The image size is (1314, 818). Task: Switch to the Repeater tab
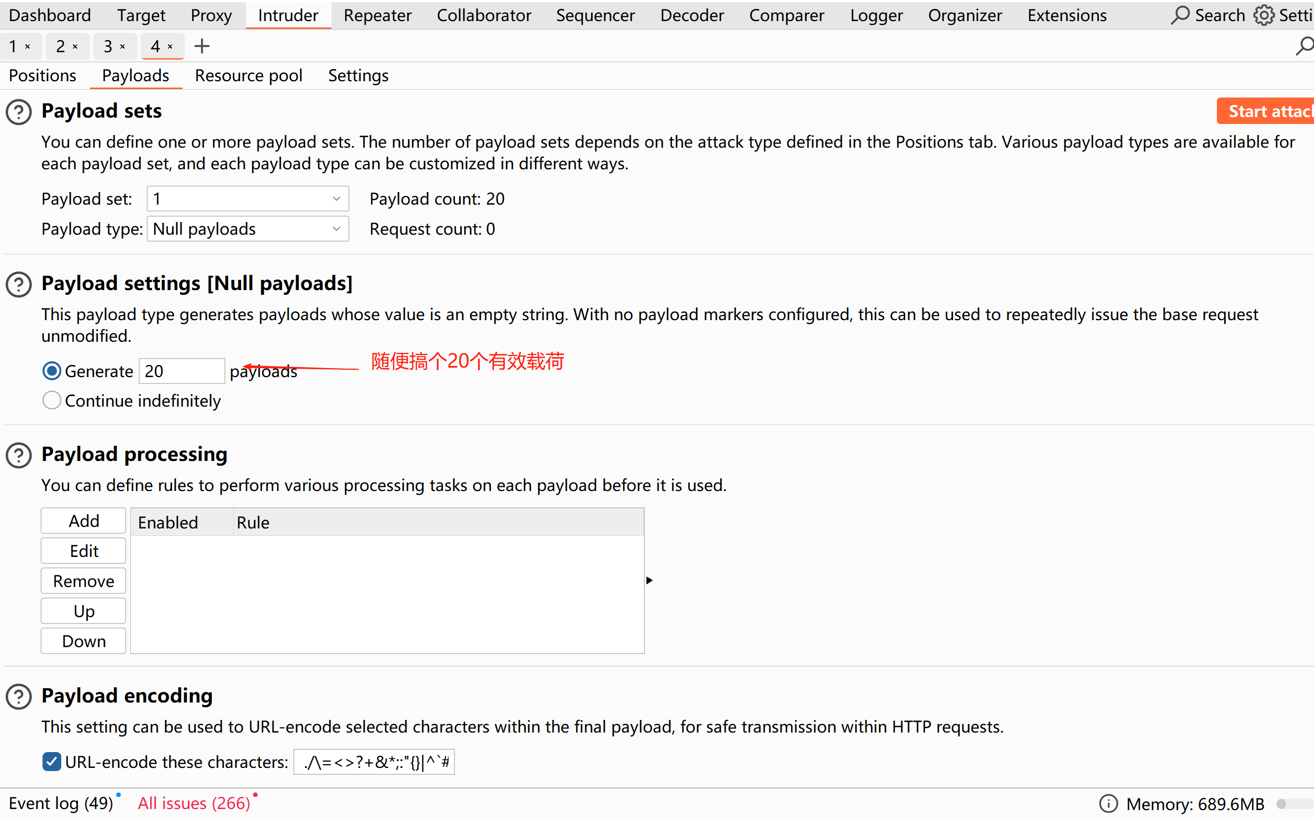[x=377, y=15]
